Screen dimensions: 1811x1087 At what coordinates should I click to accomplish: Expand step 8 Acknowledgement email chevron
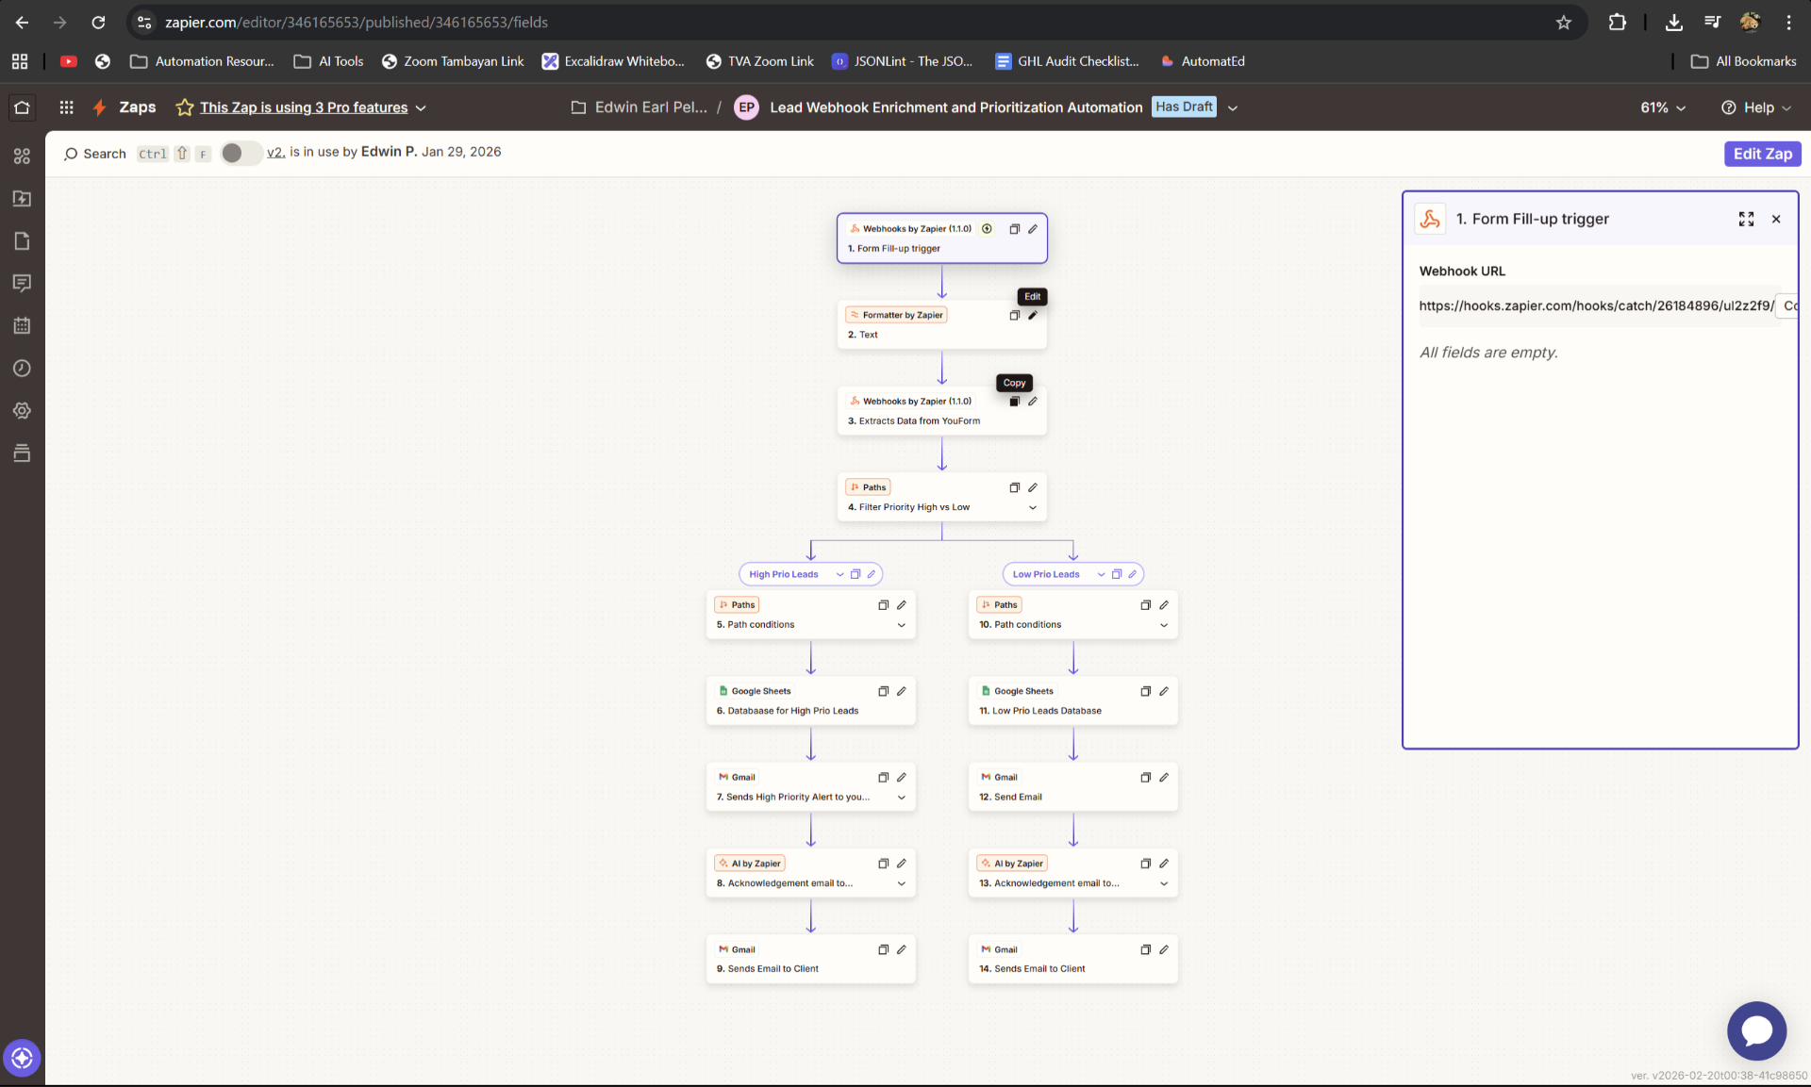(x=902, y=883)
